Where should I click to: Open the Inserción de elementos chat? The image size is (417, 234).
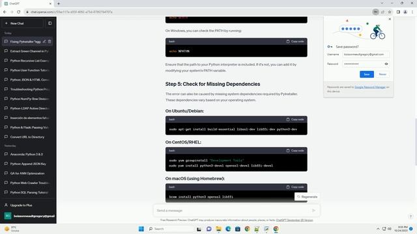[x=27, y=118]
